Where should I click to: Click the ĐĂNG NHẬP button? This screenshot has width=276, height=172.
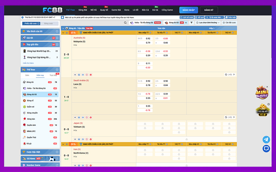(x=188, y=10)
